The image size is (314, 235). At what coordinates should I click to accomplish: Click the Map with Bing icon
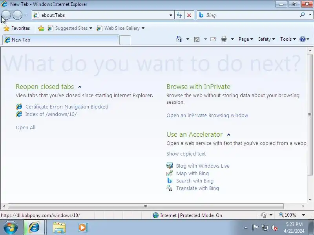pyautogui.click(x=170, y=173)
